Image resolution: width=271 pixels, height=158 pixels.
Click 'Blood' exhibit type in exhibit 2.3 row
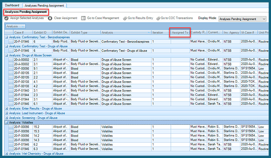pyautogui.click(x=74, y=95)
